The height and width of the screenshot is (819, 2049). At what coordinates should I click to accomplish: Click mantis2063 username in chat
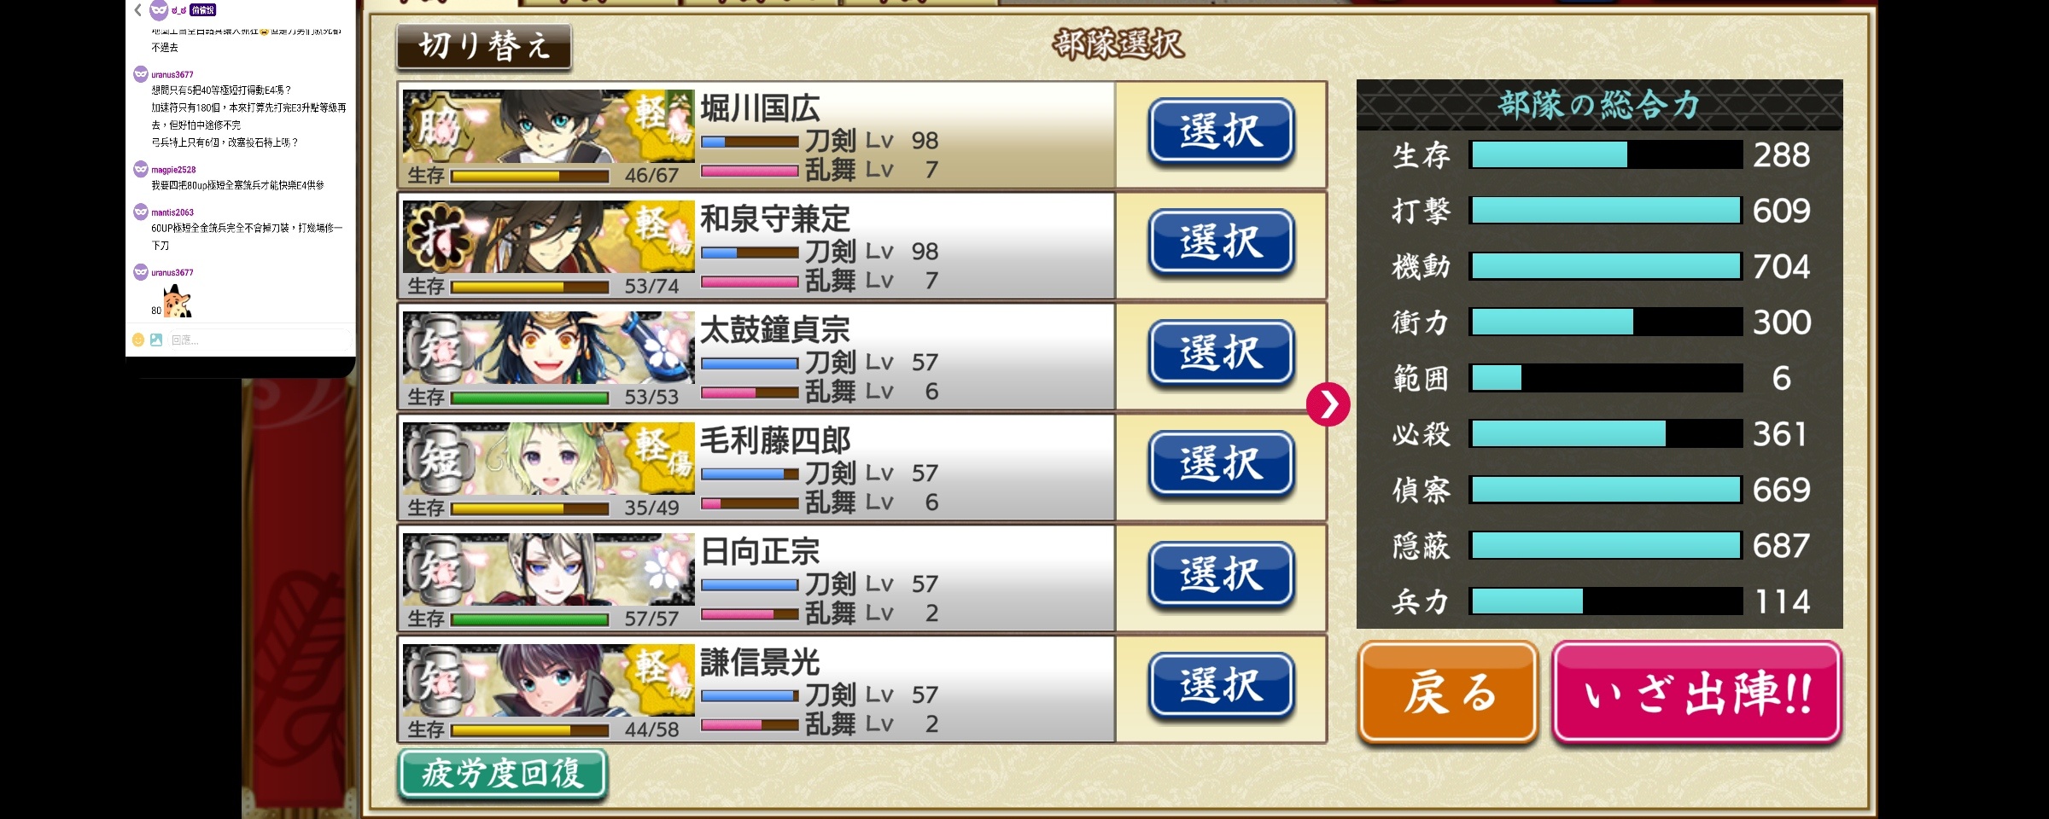pyautogui.click(x=172, y=212)
